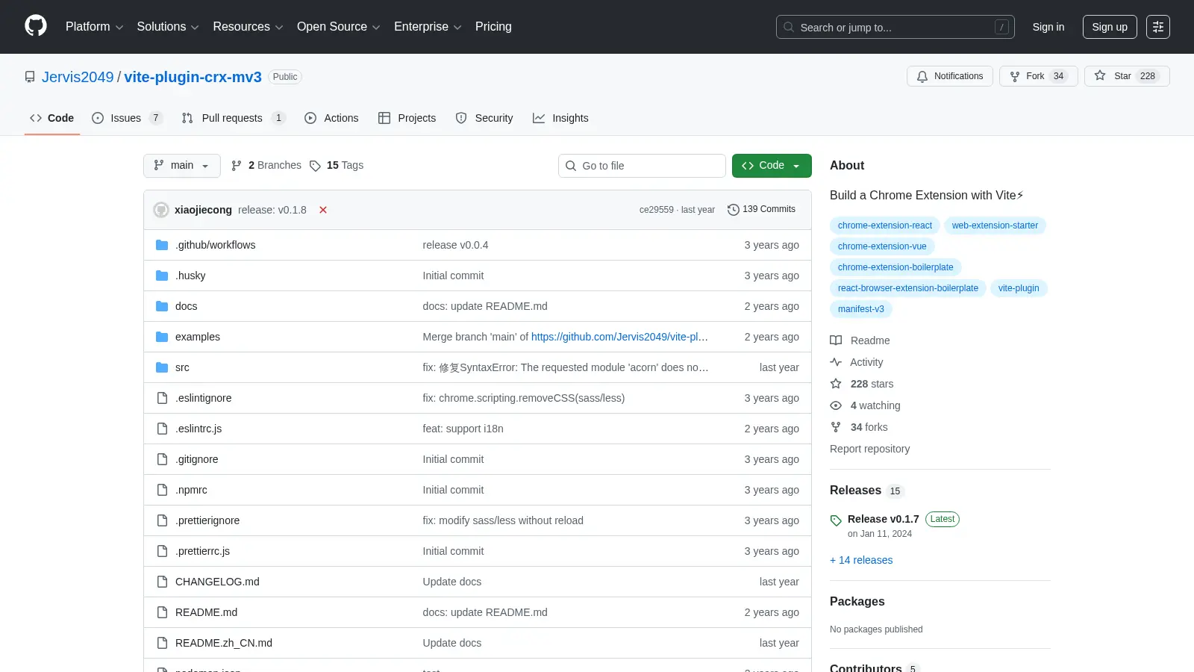Expand the Platform menu
The height and width of the screenshot is (672, 1194).
click(94, 27)
